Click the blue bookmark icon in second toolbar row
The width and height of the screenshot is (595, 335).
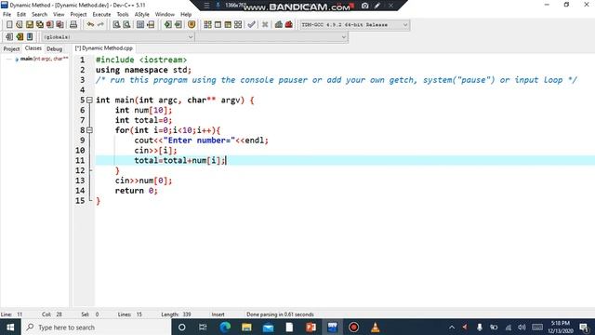tap(30, 37)
